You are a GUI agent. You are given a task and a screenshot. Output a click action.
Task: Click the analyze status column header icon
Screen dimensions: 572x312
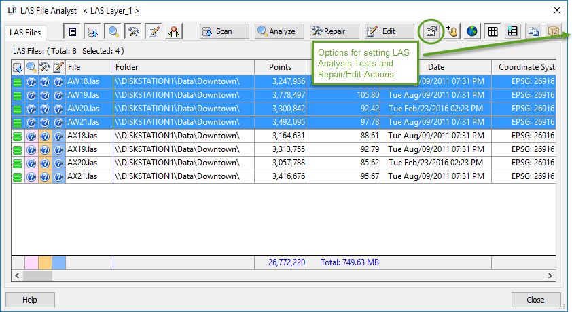(31, 67)
